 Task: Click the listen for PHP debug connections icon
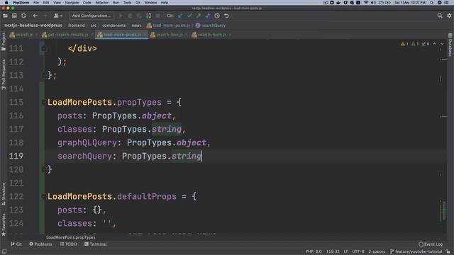click(148, 16)
